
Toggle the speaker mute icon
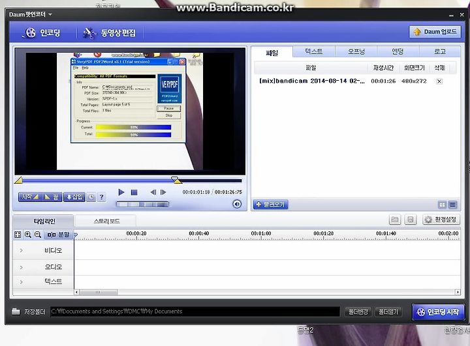[237, 204]
